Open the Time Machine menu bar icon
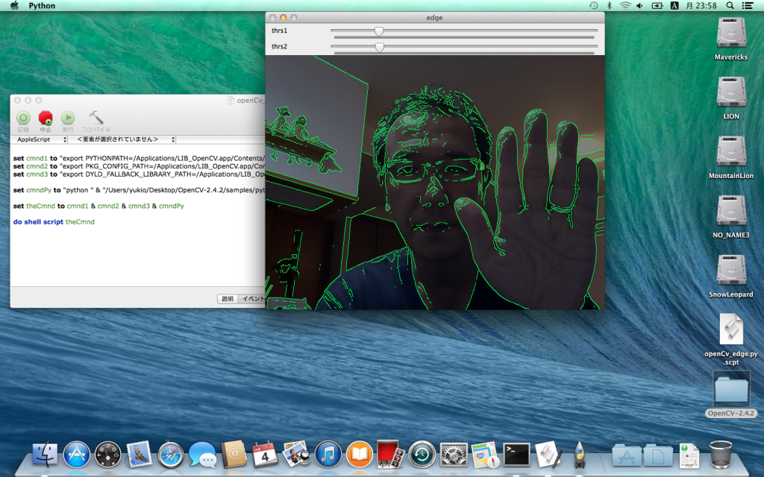The image size is (764, 477). [x=593, y=6]
